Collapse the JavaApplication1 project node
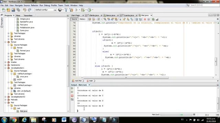220x123 pixels. point(5,68)
